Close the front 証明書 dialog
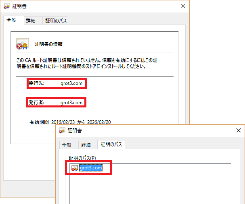 point(239,130)
